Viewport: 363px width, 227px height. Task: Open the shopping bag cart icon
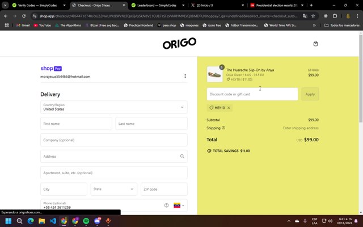(x=315, y=44)
